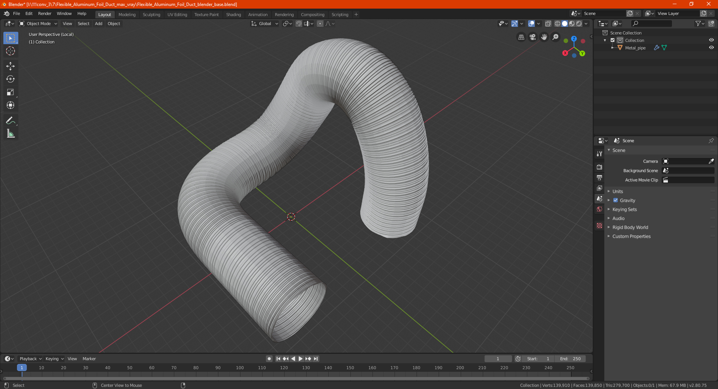This screenshot has width=718, height=389.
Task: Open the Marker menu in timeline
Action: 89,359
